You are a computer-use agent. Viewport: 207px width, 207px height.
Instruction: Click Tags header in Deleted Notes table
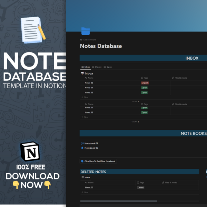[140, 183]
